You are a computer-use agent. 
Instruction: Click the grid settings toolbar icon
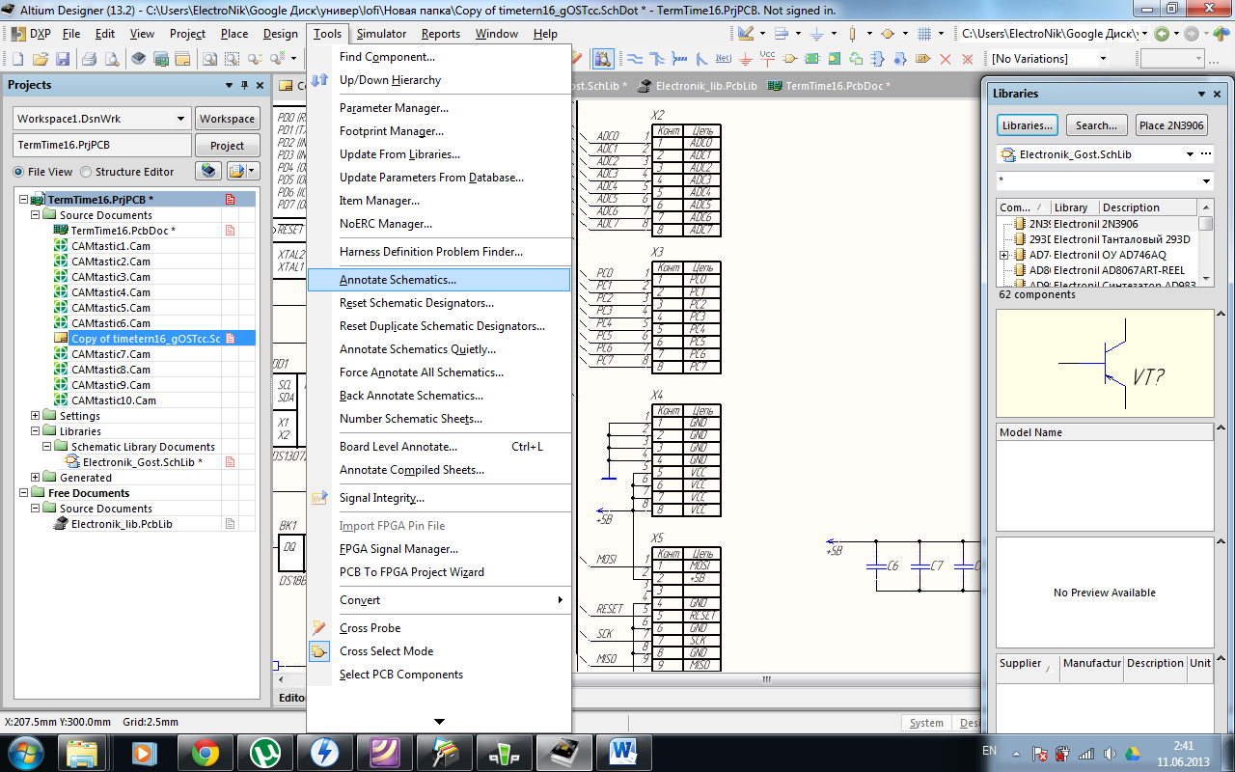tap(924, 34)
